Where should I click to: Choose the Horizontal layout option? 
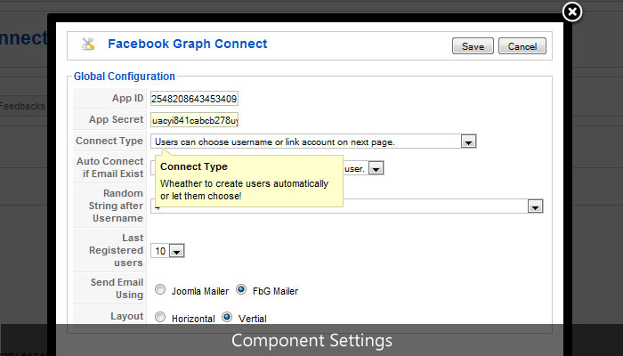160,317
